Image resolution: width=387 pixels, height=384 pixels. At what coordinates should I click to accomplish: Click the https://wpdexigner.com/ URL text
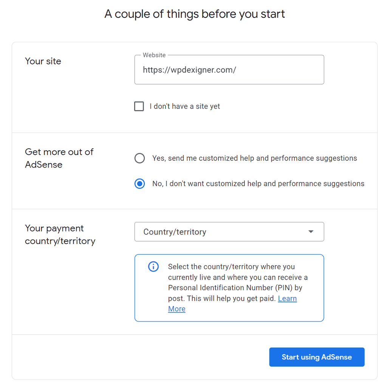click(x=189, y=70)
